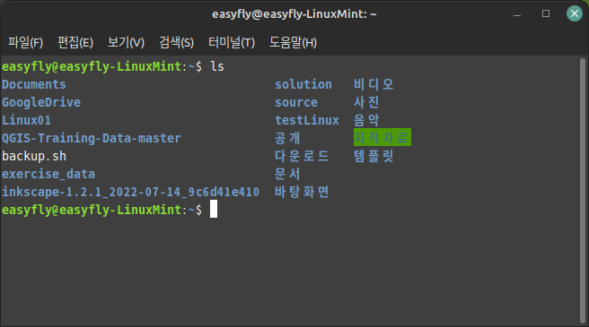Click QGIS-Training-Data-master directory name
This screenshot has width=589, height=327.
coord(92,138)
